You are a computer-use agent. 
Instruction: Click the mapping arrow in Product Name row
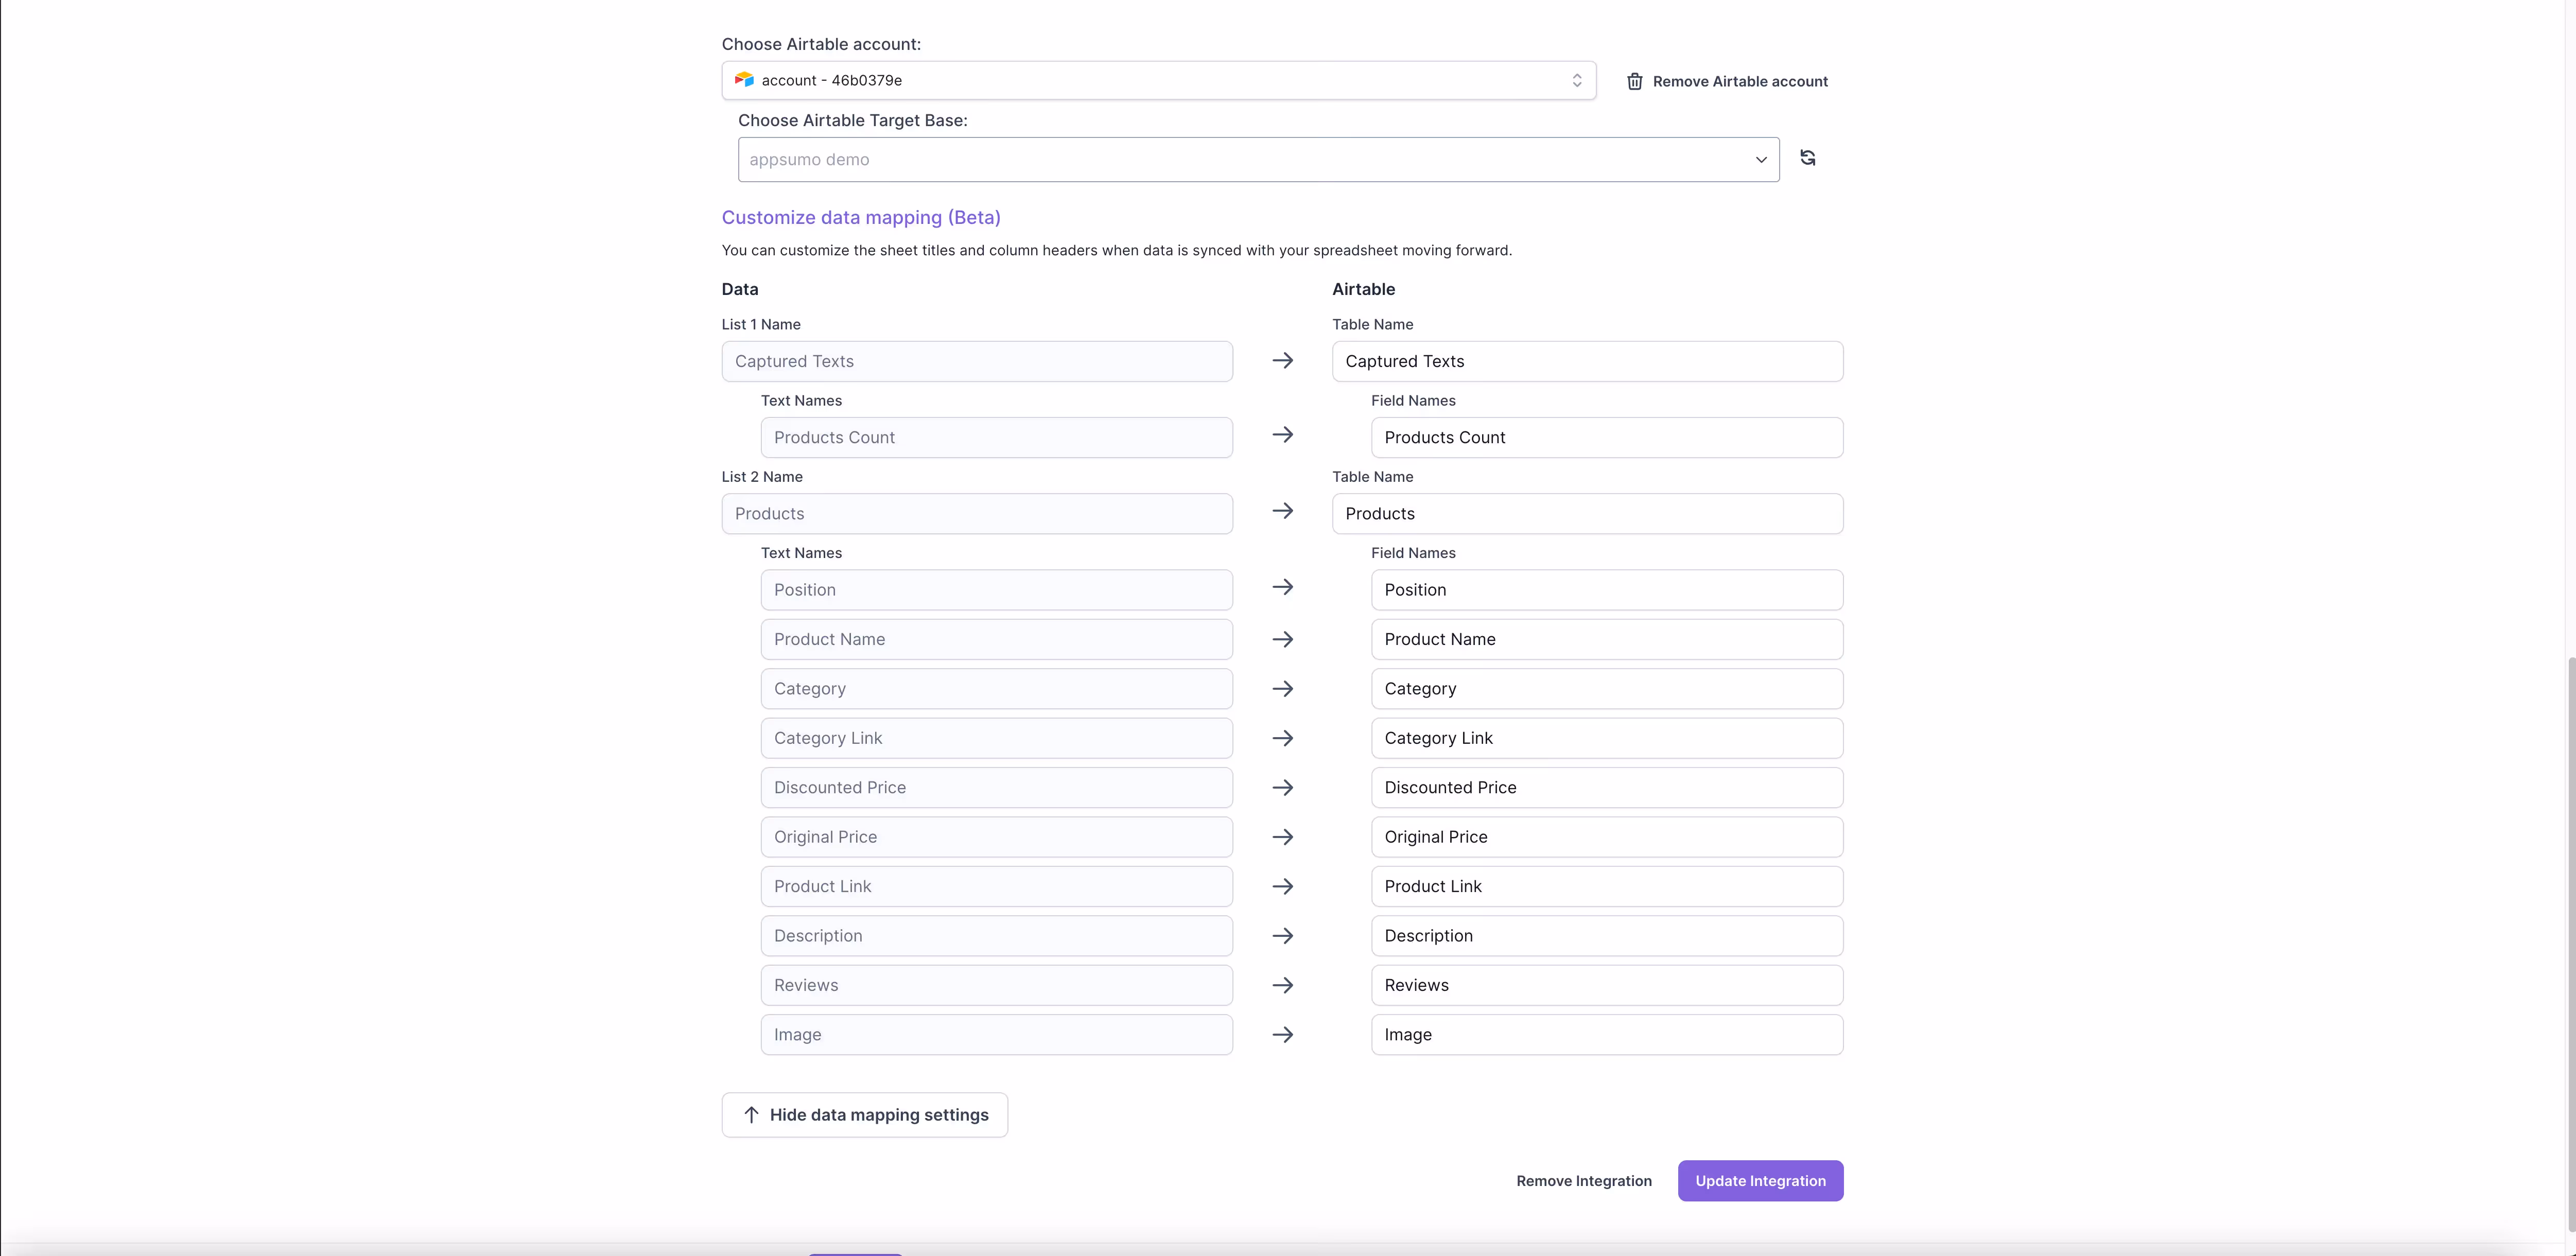click(1282, 639)
